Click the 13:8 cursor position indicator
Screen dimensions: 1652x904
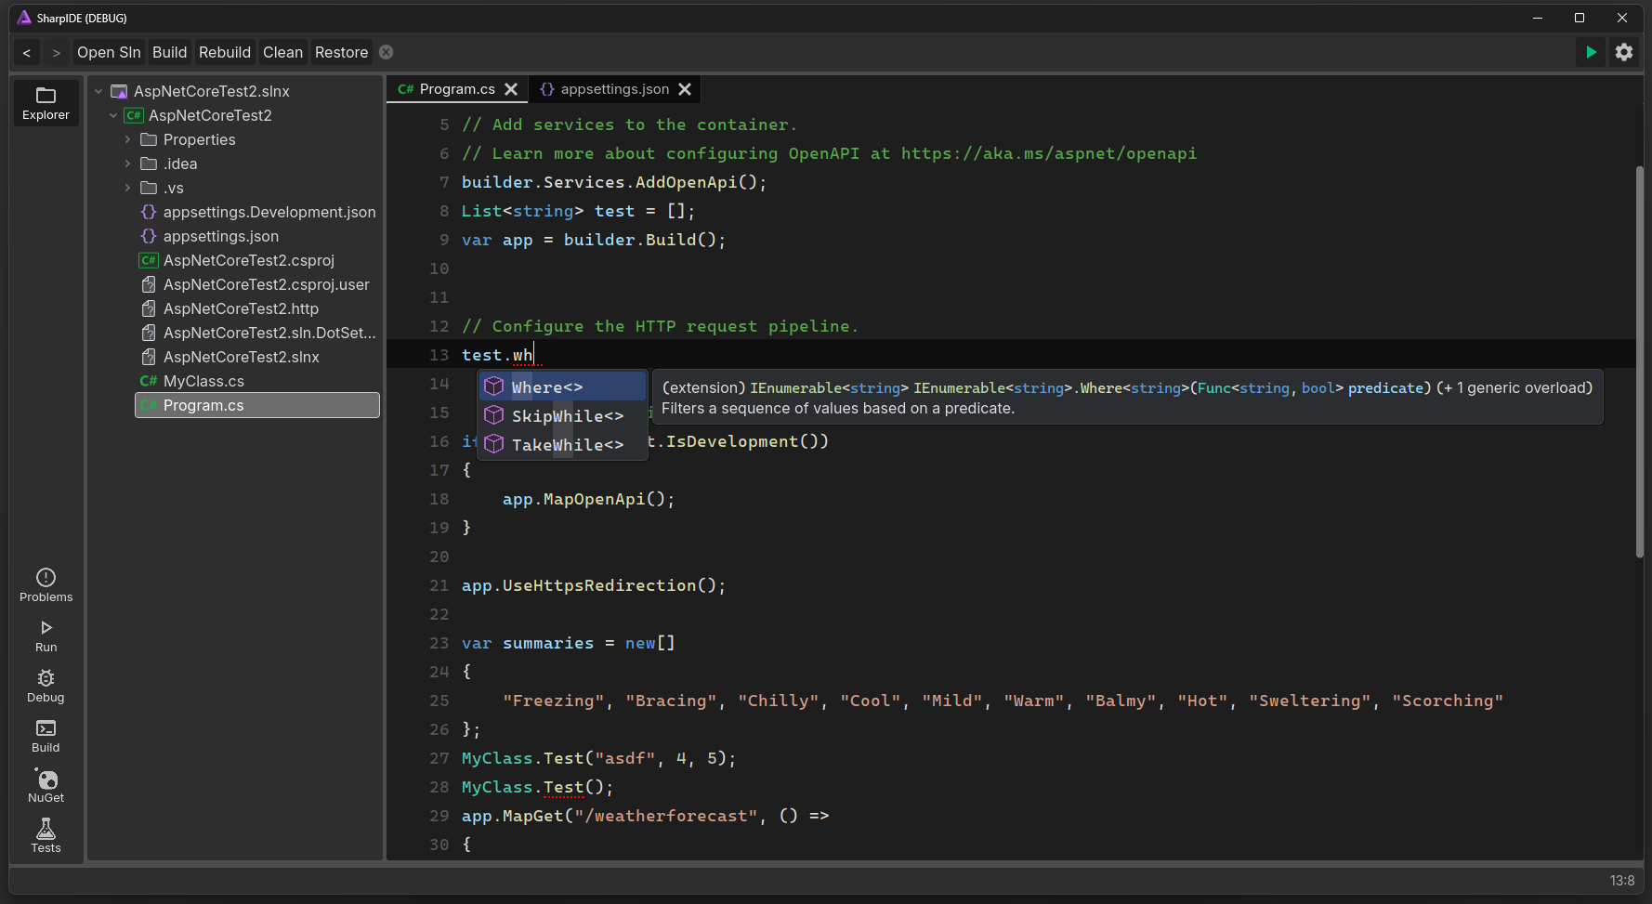(1622, 880)
